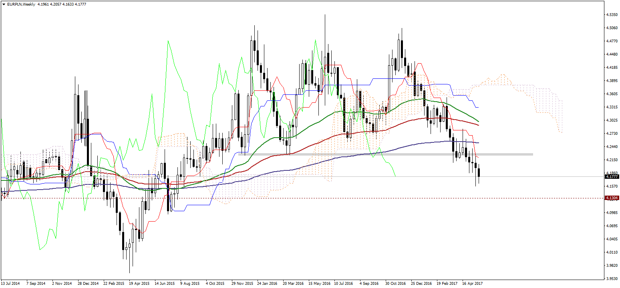The height and width of the screenshot is (288, 620).
Task: Click the 4.0695 price axis label
Action: pyautogui.click(x=612, y=226)
